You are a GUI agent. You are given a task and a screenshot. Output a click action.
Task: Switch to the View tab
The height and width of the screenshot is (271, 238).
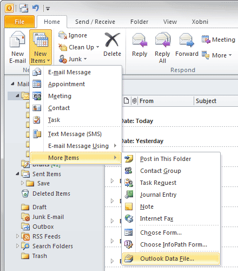(170, 22)
